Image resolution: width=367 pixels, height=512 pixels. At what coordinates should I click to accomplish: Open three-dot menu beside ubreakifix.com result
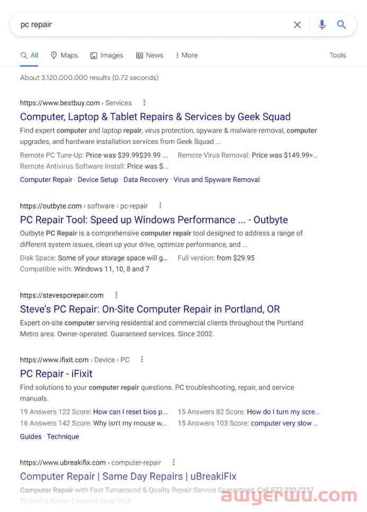click(x=174, y=463)
